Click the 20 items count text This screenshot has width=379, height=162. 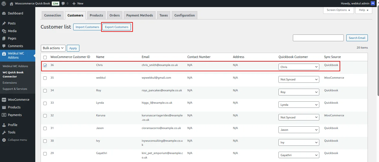coord(362,48)
